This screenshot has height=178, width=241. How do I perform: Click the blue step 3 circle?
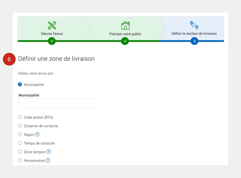coord(194,41)
